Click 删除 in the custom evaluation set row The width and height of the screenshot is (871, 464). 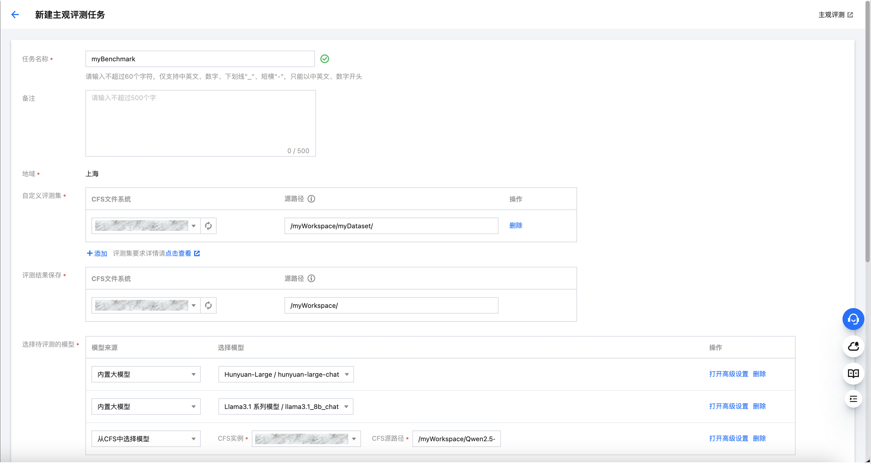[515, 226]
